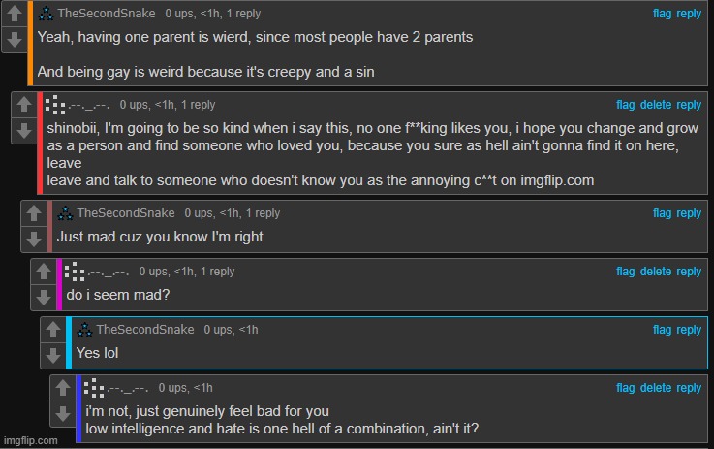Flag the 'do i seem mad?' comment

(x=626, y=272)
